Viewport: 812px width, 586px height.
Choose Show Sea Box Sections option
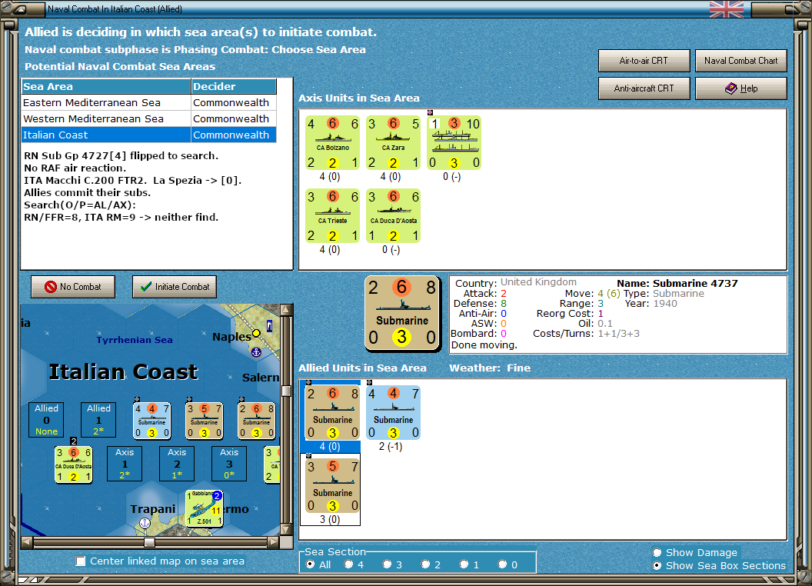coord(657,566)
